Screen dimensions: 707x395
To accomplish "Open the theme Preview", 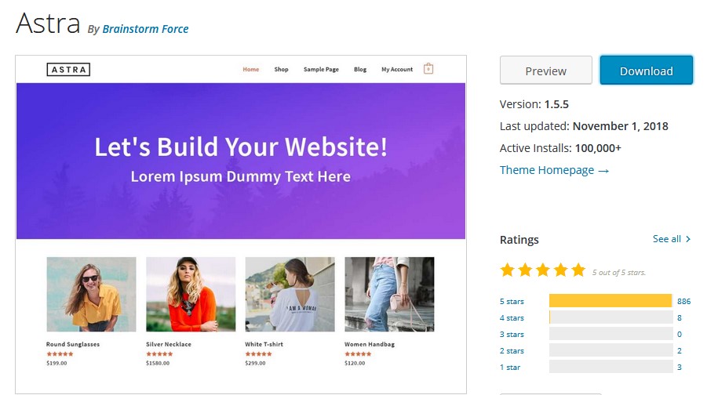I will point(545,71).
